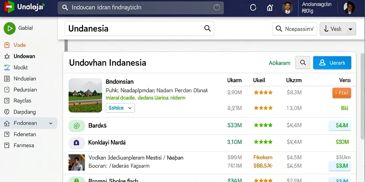This screenshot has height=182, width=365.
Task: Click the Aokaram link
Action: (279, 63)
